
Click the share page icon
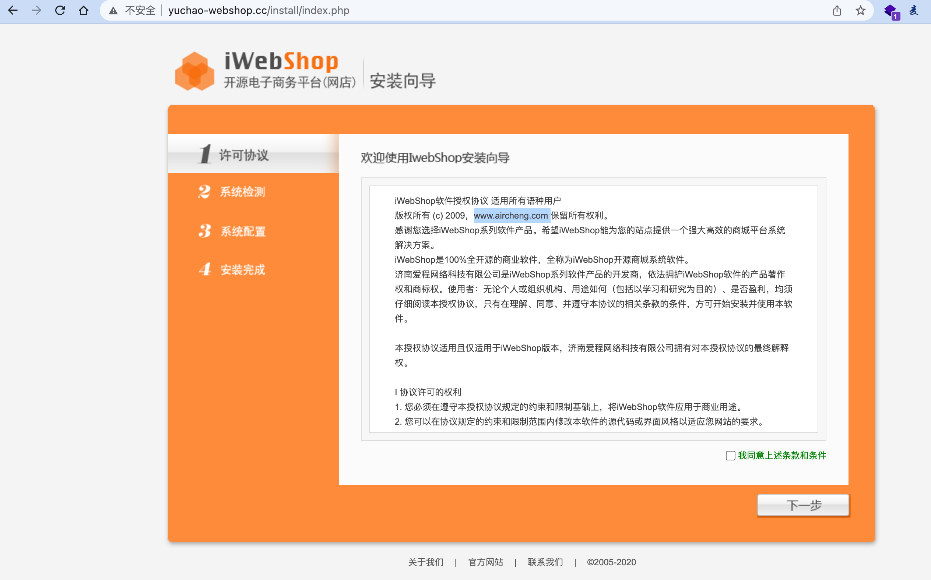[837, 10]
